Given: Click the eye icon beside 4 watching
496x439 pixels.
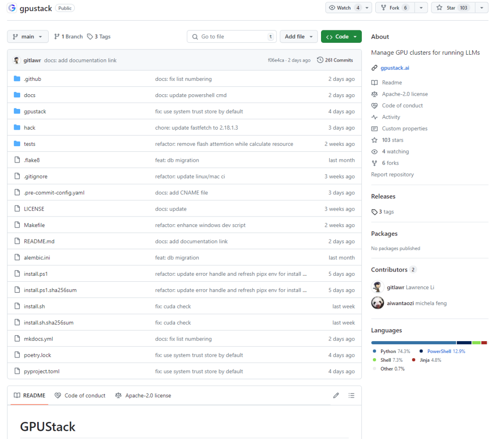Looking at the screenshot, I should pos(375,152).
